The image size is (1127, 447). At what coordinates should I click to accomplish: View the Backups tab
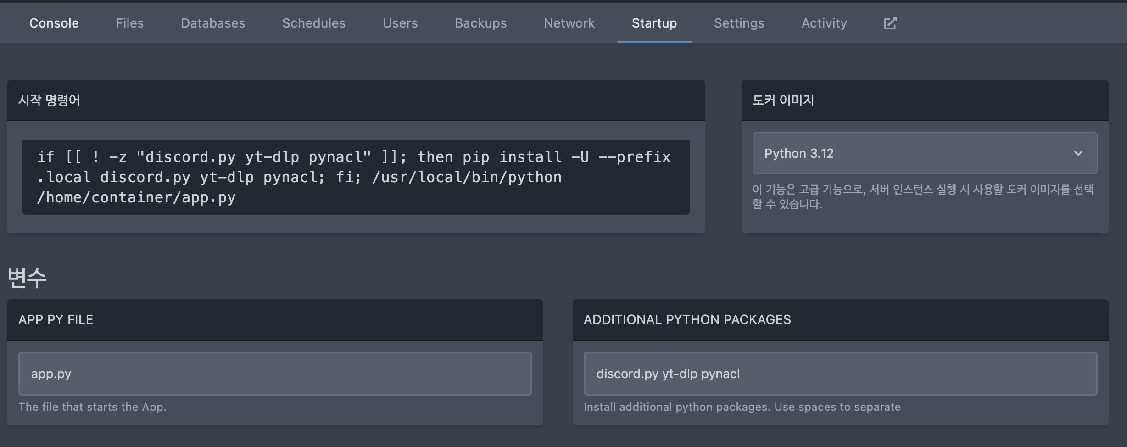480,23
